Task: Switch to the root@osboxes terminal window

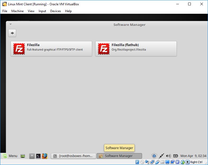Action: 73,156
